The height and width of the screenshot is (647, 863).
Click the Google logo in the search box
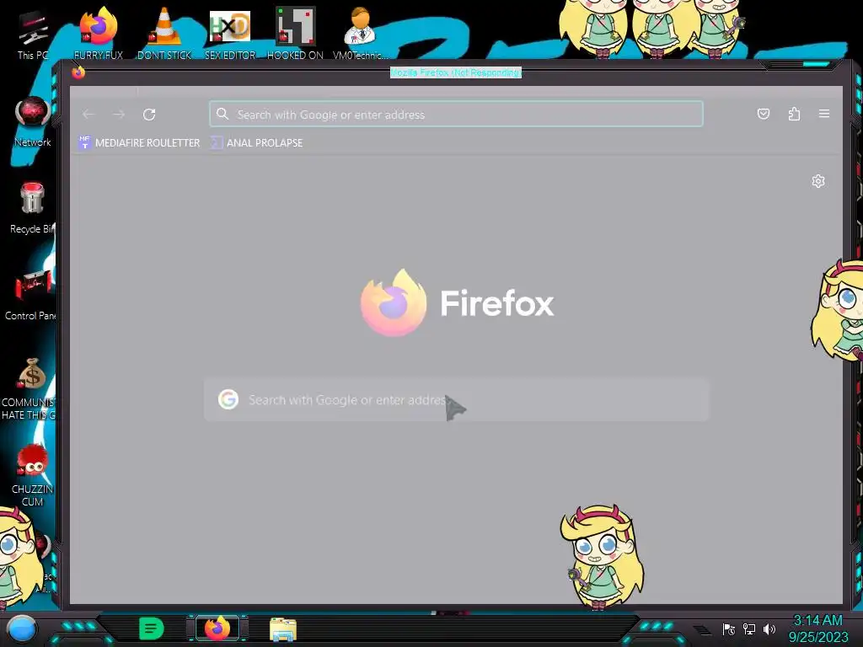[228, 399]
